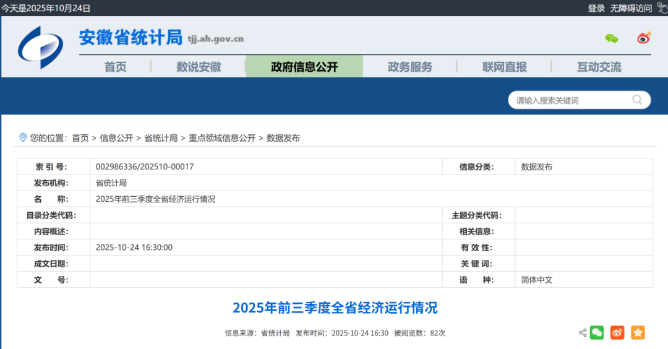Click publish time 2025-10-24 16:30:00

point(134,248)
